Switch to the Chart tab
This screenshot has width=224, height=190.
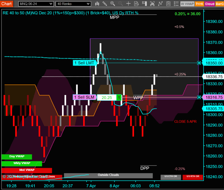(6, 4)
